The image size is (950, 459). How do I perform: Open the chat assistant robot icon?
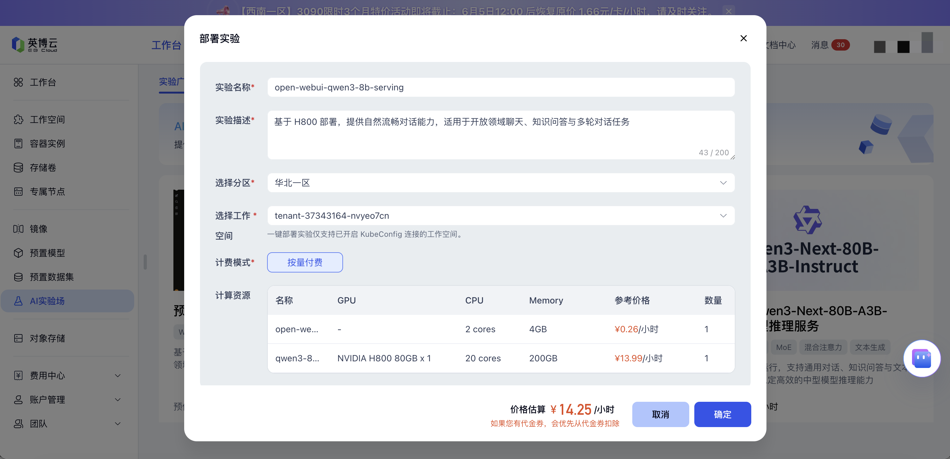[x=922, y=358]
